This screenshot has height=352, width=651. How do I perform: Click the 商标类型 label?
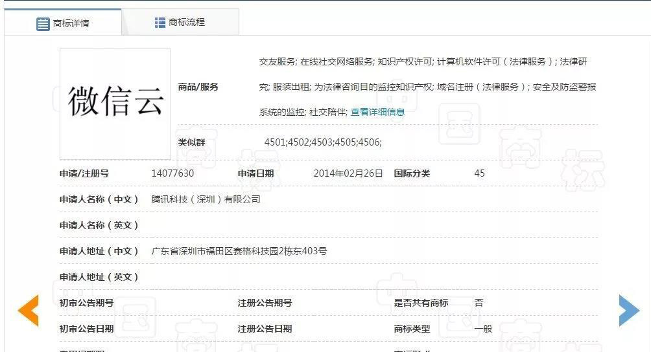pyautogui.click(x=412, y=329)
